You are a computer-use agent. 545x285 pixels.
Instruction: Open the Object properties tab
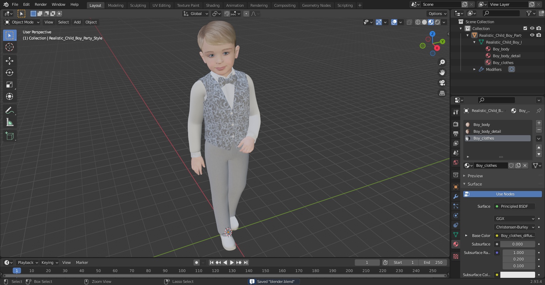[456, 187]
